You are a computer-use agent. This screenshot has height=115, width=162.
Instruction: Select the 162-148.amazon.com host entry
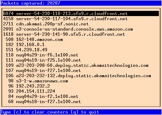pyautogui.click(x=81, y=39)
